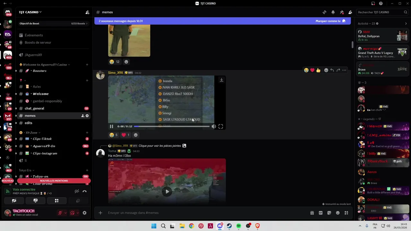Open Spotify from Windows taskbar
The width and height of the screenshot is (411, 231).
pos(239,226)
